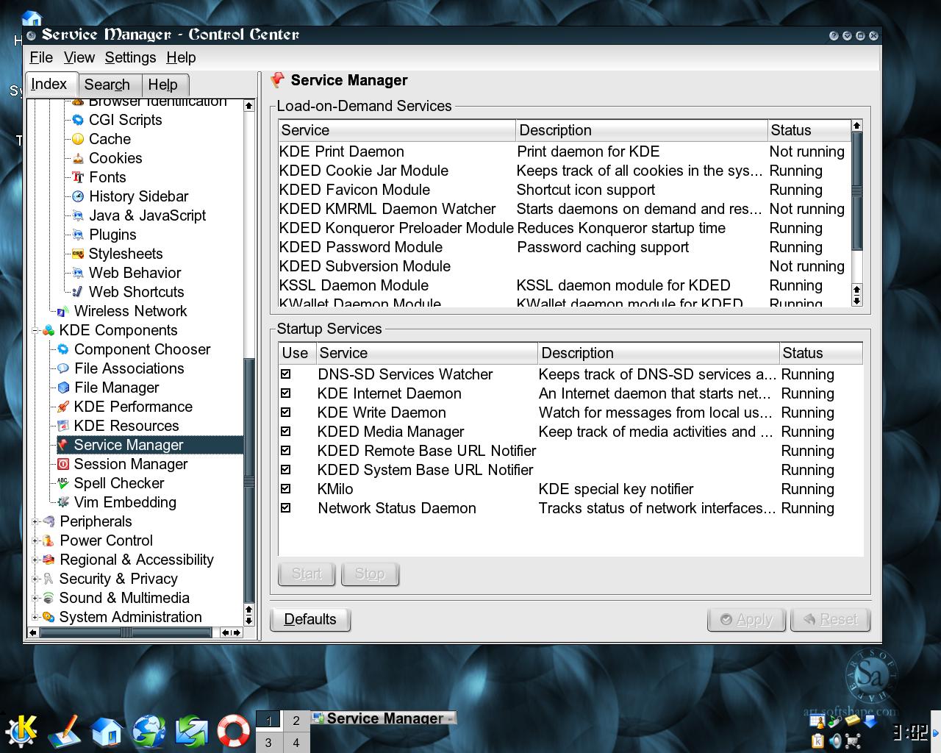The image size is (941, 753).
Task: Uncheck KDE Write Daemon startup service
Action: click(286, 413)
